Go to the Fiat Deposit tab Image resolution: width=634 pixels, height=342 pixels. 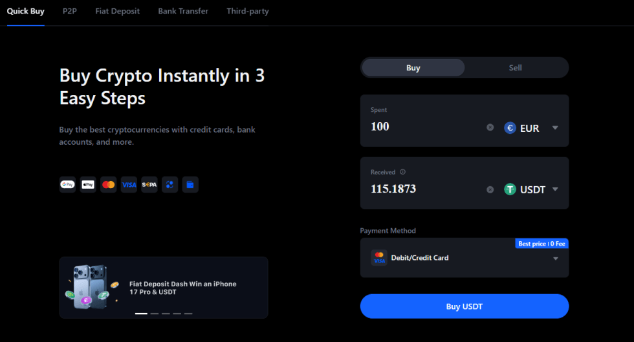pos(117,12)
